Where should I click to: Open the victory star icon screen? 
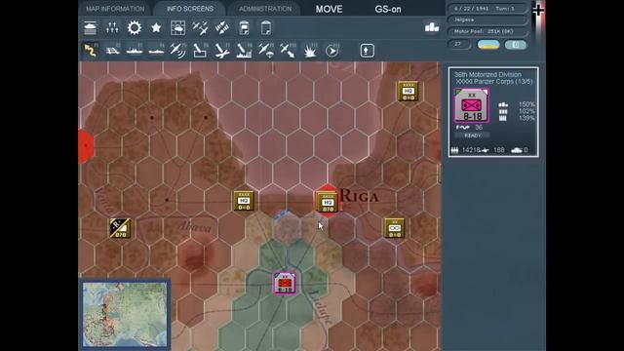156,28
